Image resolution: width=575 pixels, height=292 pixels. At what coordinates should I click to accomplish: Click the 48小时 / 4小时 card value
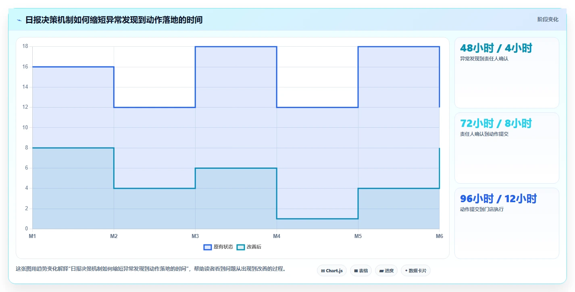click(496, 48)
